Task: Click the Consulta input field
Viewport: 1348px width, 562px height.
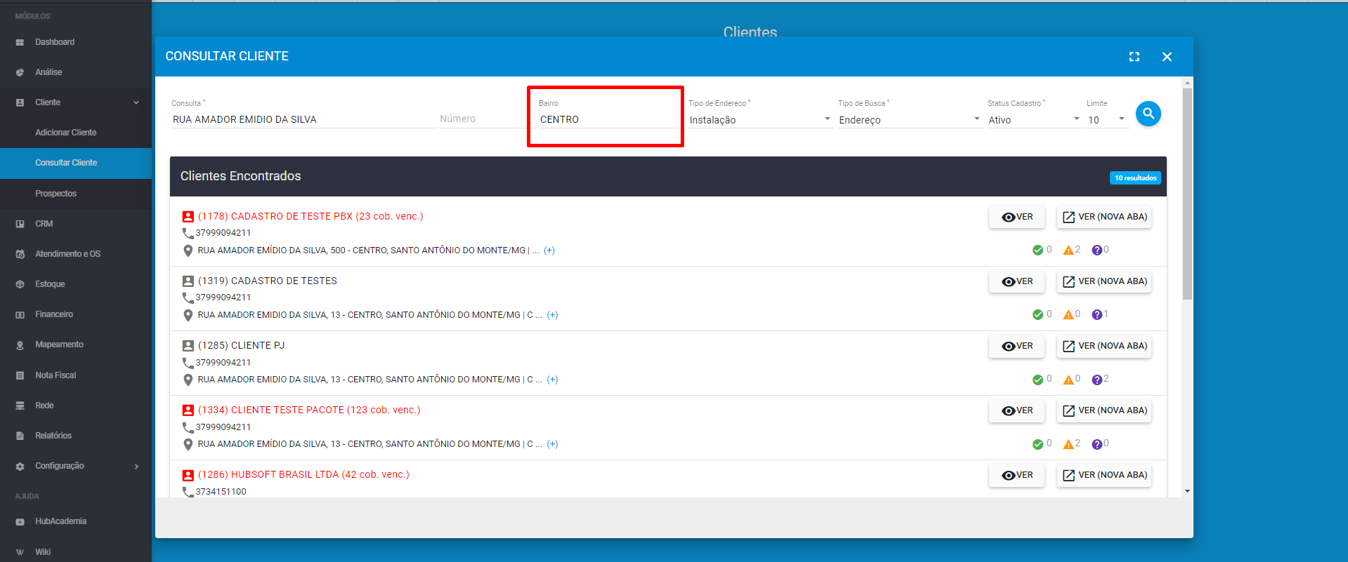Action: (x=303, y=119)
